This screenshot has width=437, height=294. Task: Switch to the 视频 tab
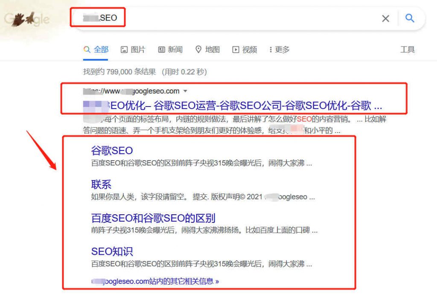point(245,49)
